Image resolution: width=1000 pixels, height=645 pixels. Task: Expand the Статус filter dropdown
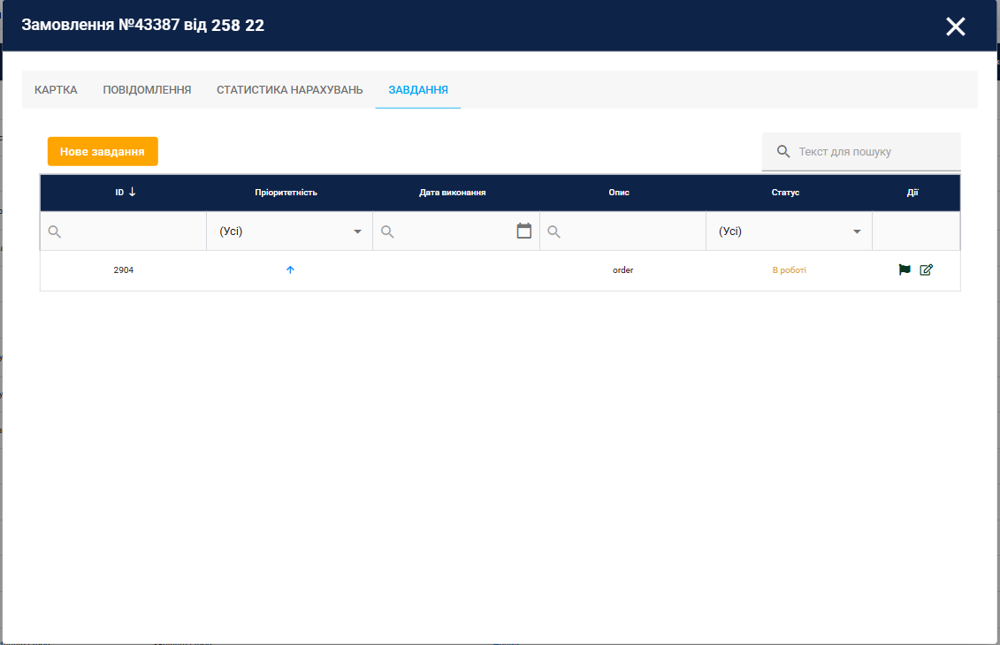(x=856, y=231)
